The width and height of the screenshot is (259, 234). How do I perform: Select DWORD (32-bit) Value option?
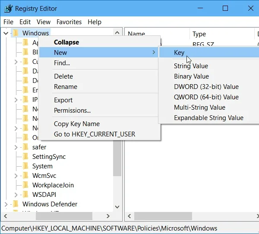(x=206, y=87)
